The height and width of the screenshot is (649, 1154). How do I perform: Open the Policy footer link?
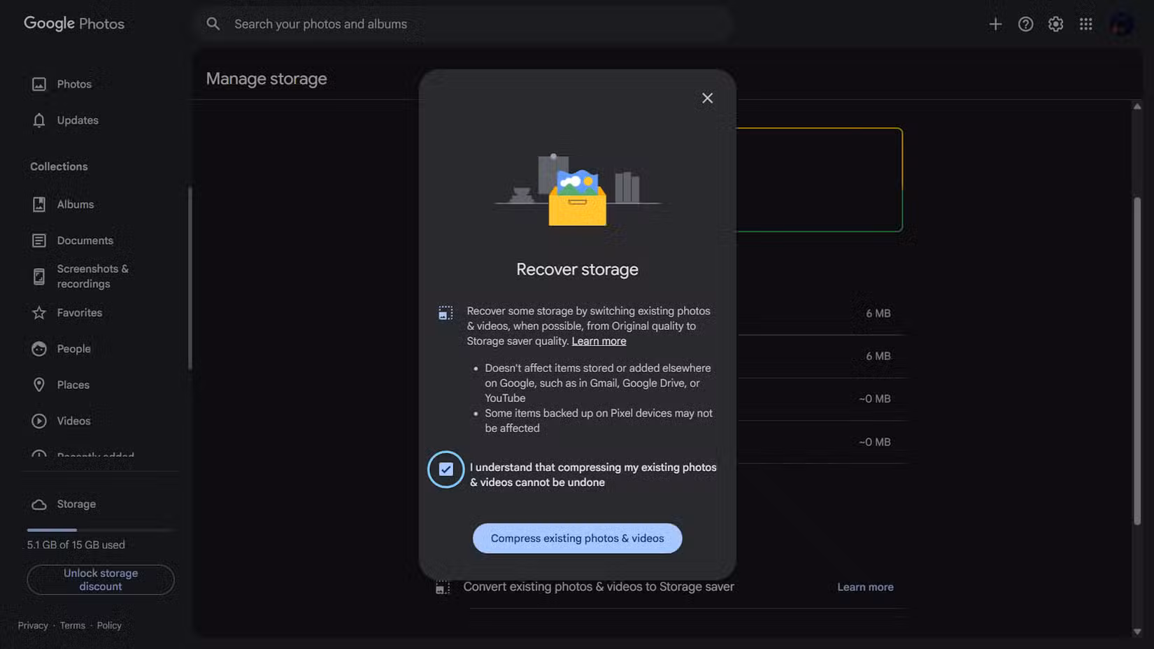tap(109, 625)
